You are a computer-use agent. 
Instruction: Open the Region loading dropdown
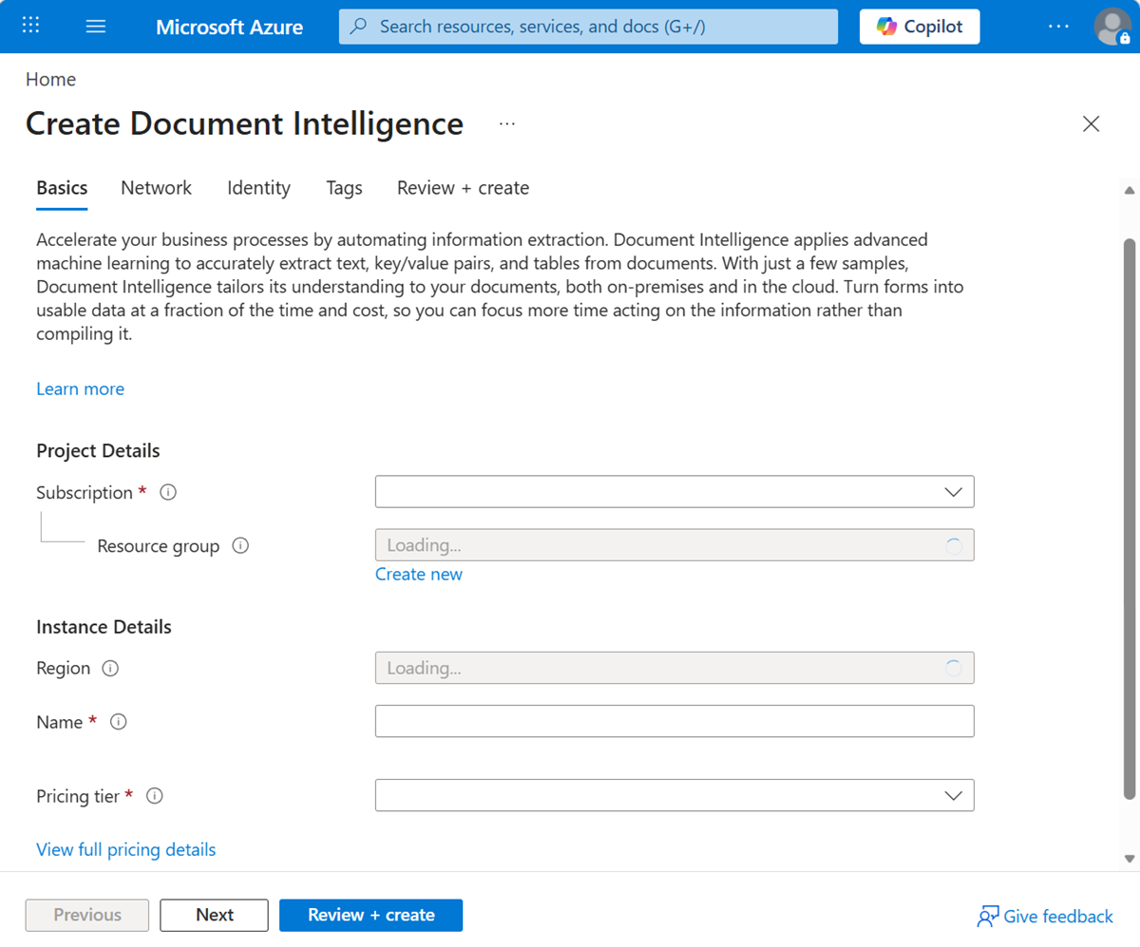point(674,668)
